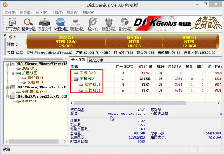
Task: Collapse 扩展分区 row in partition table
Action: pos(72,79)
